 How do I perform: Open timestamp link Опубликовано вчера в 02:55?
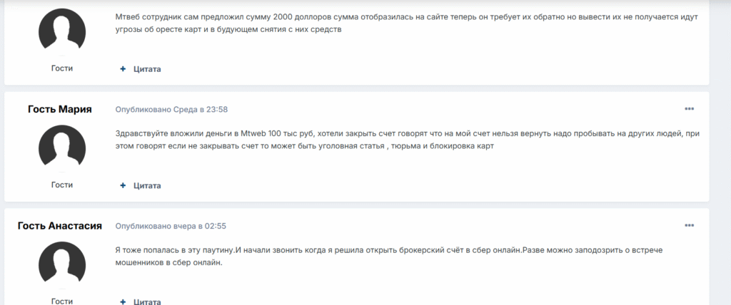click(171, 226)
